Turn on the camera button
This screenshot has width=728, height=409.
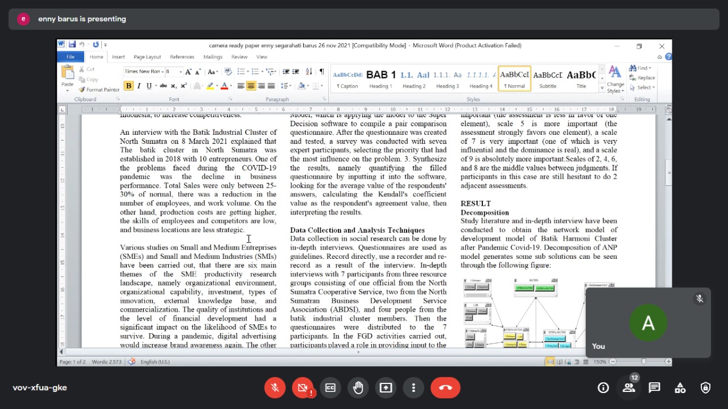(303, 388)
